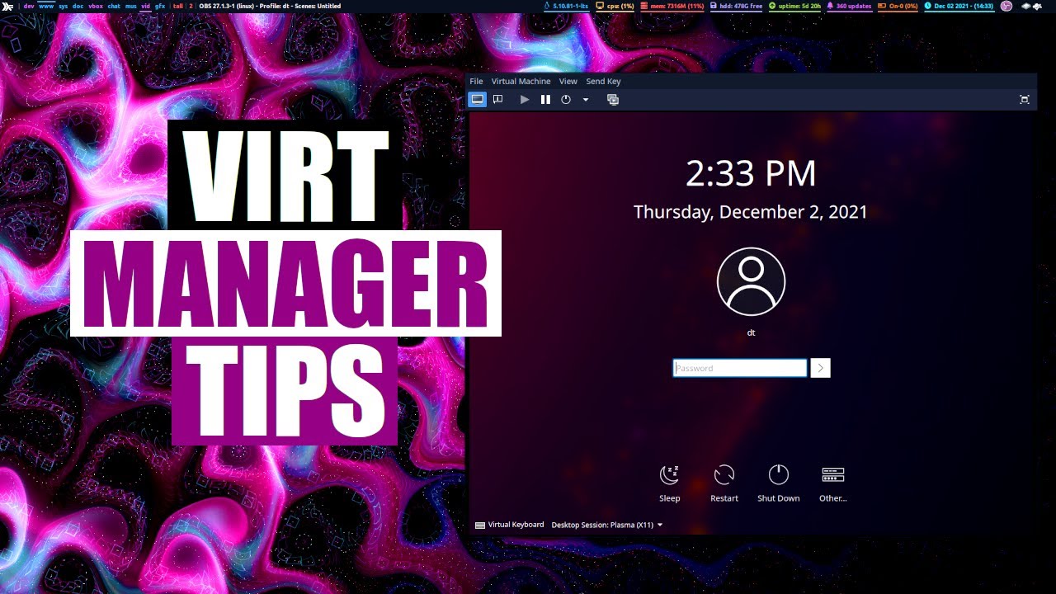Viewport: 1056px width, 594px height.
Task: Pause the virtual machine
Action: coord(545,99)
